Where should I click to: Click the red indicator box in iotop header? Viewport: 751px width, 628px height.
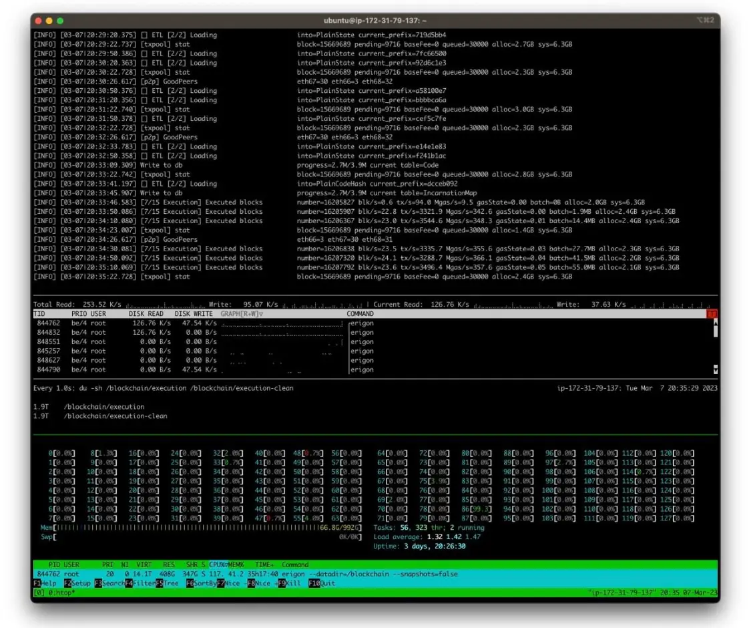coord(712,313)
